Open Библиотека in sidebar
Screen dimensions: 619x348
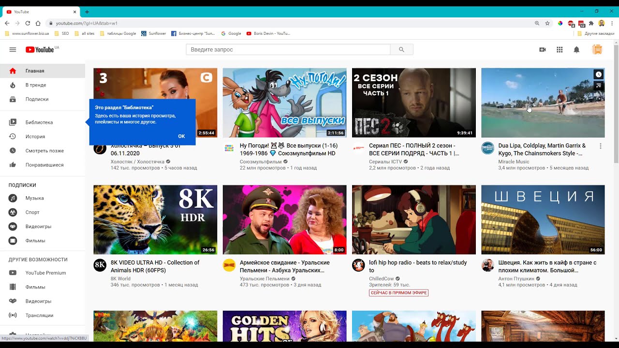(43, 122)
